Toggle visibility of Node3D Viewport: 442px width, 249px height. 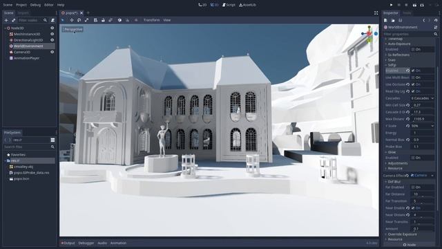point(52,28)
